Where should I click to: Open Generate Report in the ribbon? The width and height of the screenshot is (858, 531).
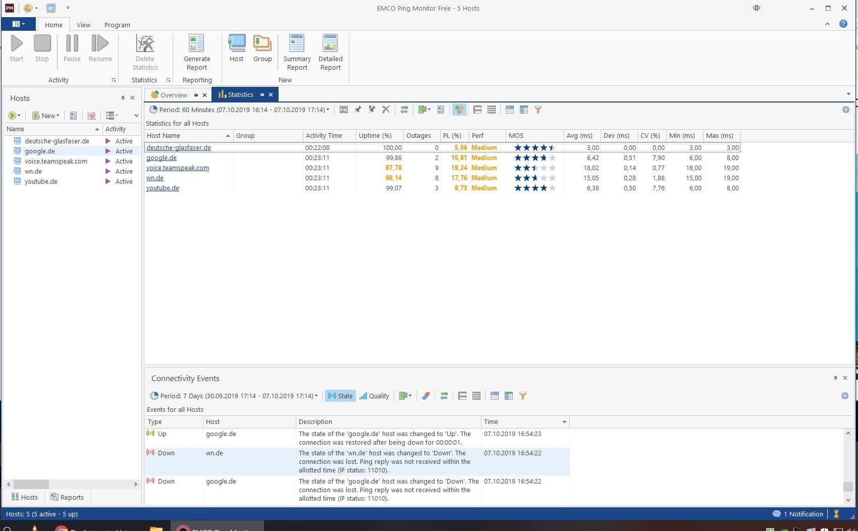197,52
